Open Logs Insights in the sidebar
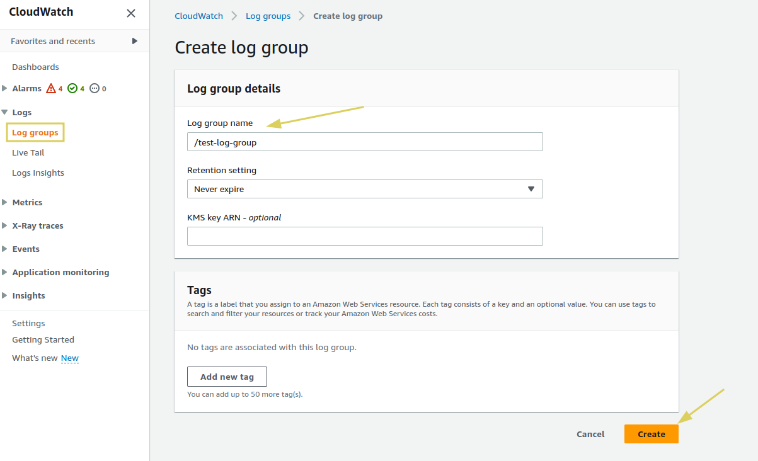758x461 pixels. (38, 173)
